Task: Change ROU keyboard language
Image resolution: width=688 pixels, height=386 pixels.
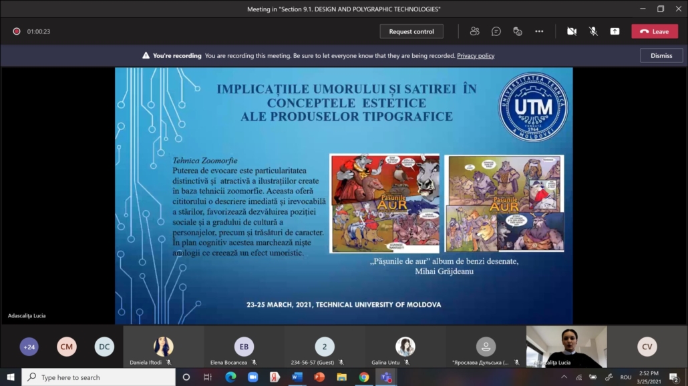Action: tap(626, 377)
